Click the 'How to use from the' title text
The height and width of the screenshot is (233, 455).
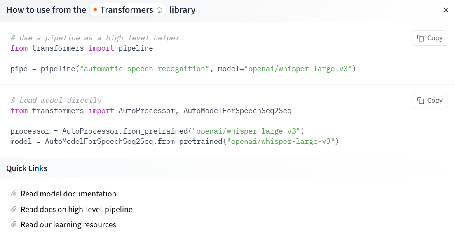coord(46,10)
